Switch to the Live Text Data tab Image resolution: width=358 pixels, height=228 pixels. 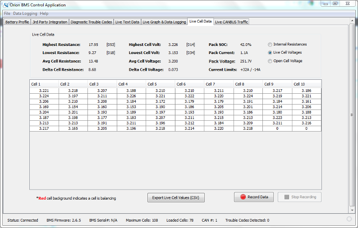point(127,22)
